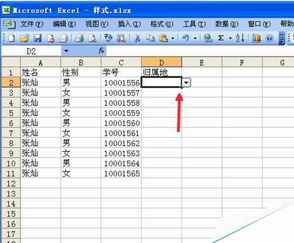Viewport: 294px width, 243px height.
Task: Open the 工具(T) menu
Action: tap(194, 24)
